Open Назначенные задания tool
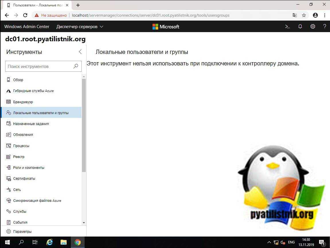Screen dimensions: 330x248 pos(31,124)
